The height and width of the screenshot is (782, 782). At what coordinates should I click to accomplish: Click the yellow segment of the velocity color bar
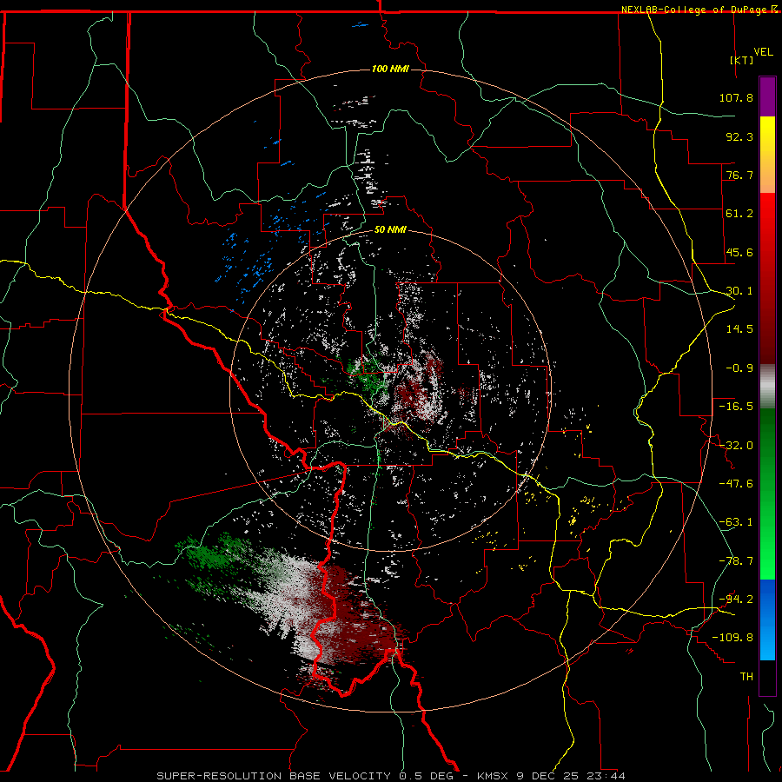click(x=767, y=155)
